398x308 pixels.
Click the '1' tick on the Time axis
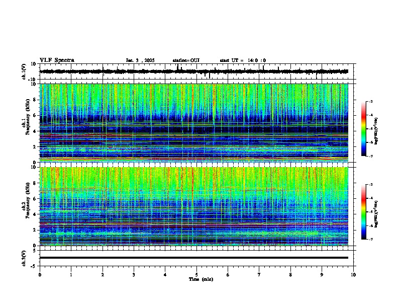coord(71,275)
